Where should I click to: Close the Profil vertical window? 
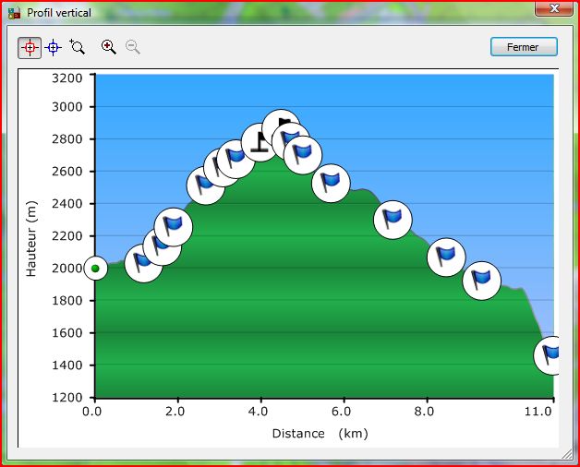(552, 9)
